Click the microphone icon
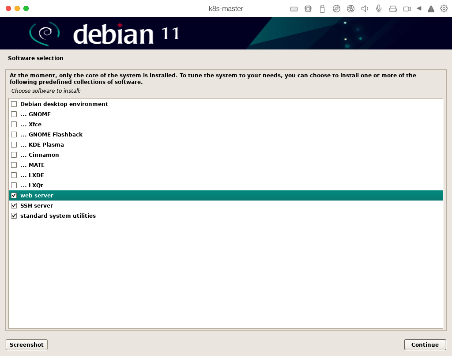The width and height of the screenshot is (452, 356). point(379,9)
